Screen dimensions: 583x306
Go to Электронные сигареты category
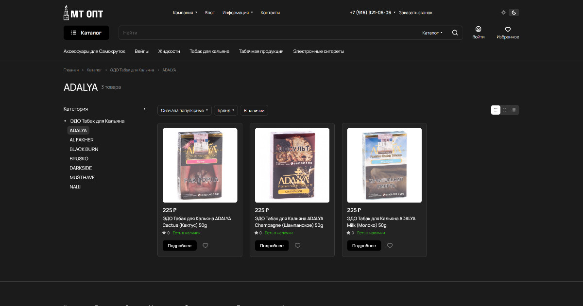pos(318,51)
